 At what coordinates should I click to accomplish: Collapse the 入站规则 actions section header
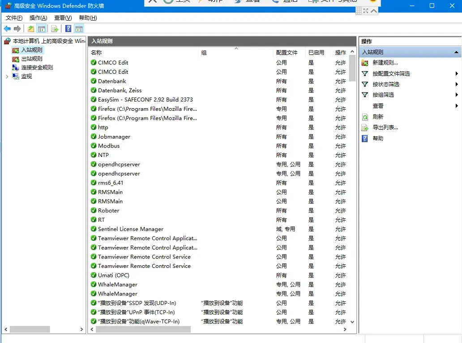456,52
